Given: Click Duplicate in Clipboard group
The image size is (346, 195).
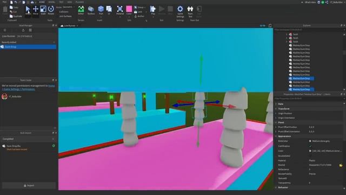Looking at the screenshot, I should [x=16, y=16].
